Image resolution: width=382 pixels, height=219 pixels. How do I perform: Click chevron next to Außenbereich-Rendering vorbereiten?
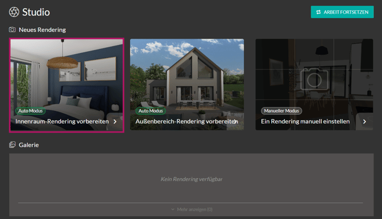[x=235, y=121]
